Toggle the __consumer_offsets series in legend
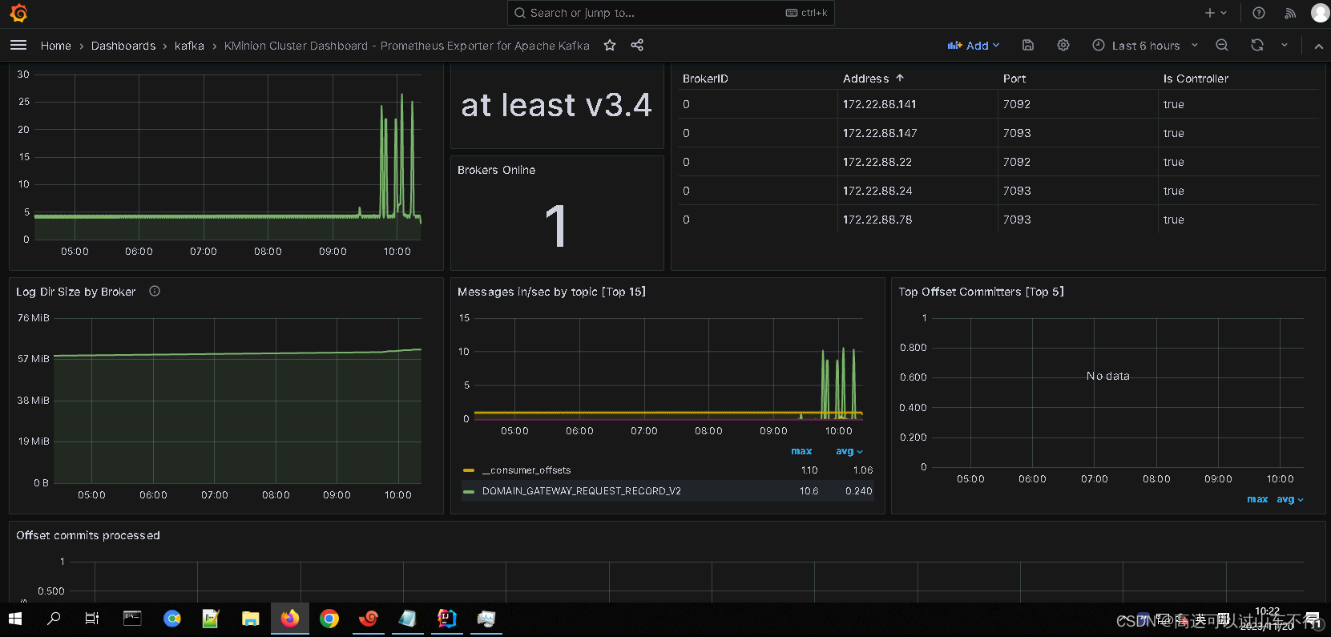The height and width of the screenshot is (637, 1331). tap(526, 470)
